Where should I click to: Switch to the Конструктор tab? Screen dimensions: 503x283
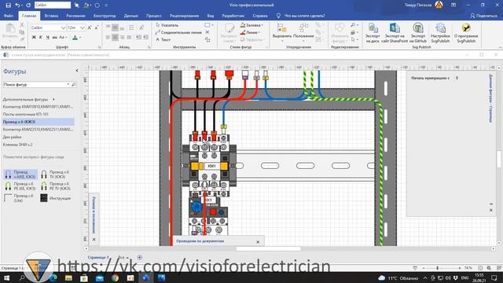[105, 16]
